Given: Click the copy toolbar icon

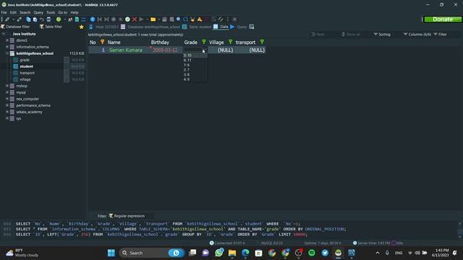Looking at the screenshot, I should coord(28,19).
